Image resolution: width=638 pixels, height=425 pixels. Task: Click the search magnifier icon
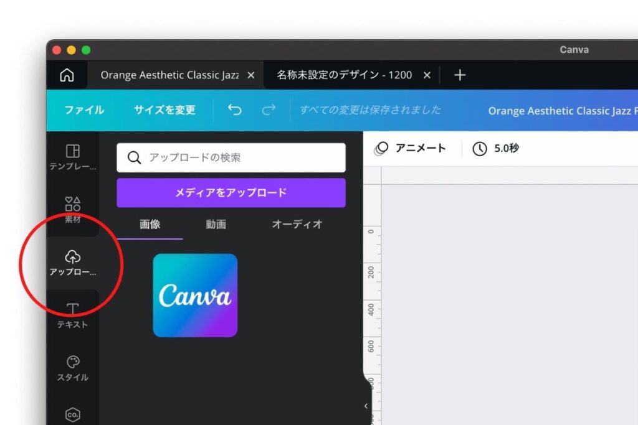134,157
